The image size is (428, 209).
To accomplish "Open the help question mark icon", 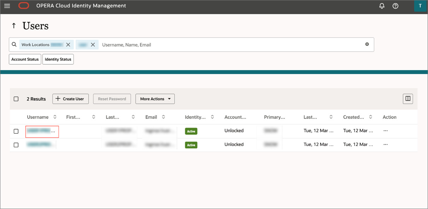I will pos(395,6).
